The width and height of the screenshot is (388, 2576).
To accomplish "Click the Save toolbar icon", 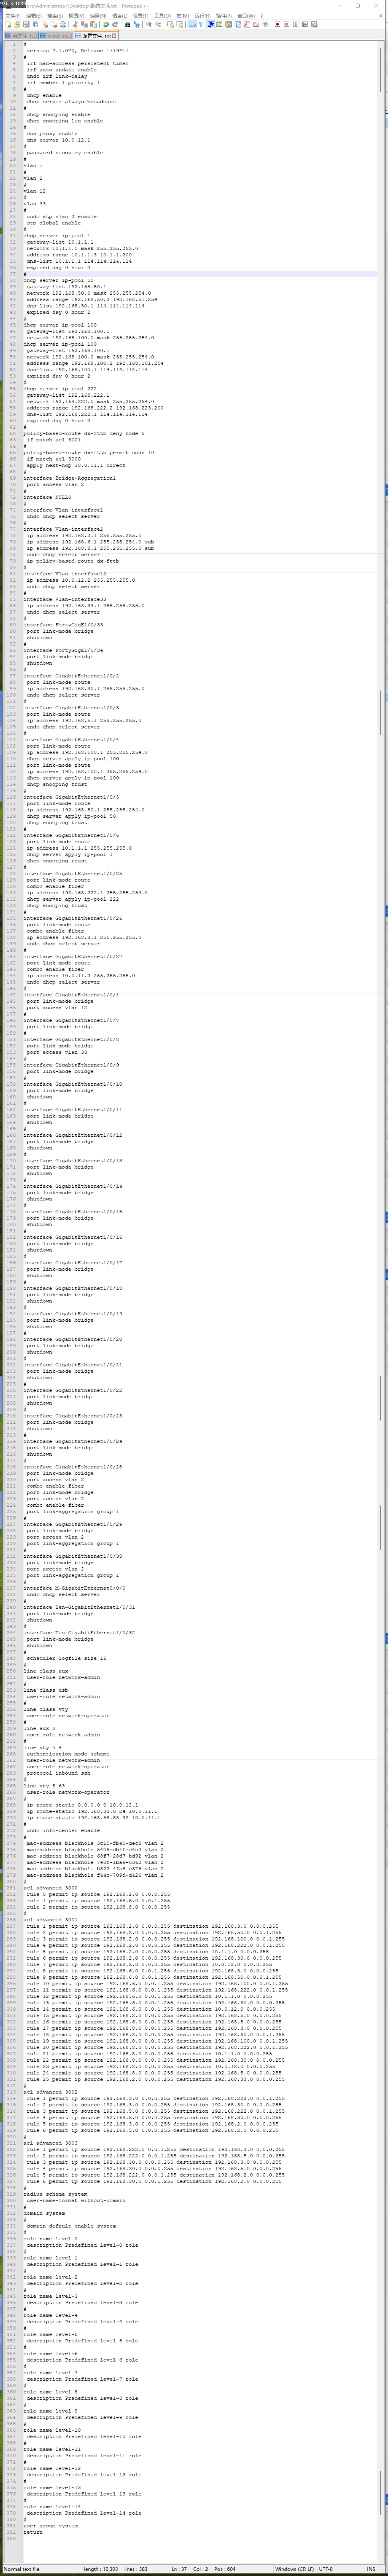I will coord(26,24).
